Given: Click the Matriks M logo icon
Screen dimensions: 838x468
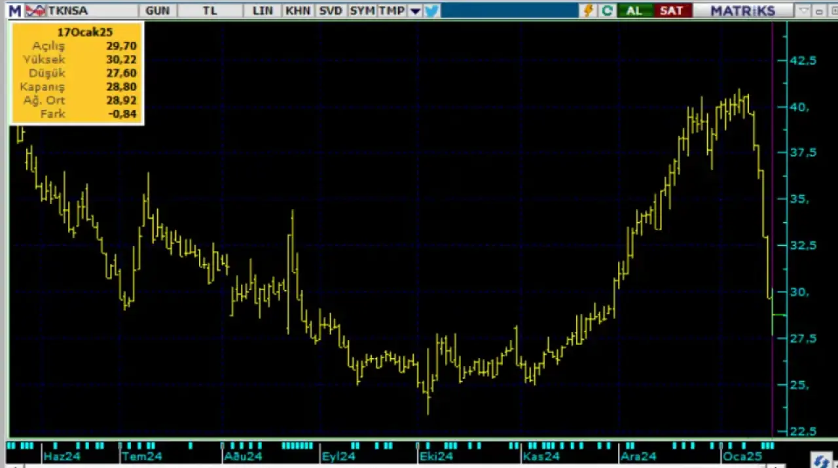Looking at the screenshot, I should coord(14,10).
